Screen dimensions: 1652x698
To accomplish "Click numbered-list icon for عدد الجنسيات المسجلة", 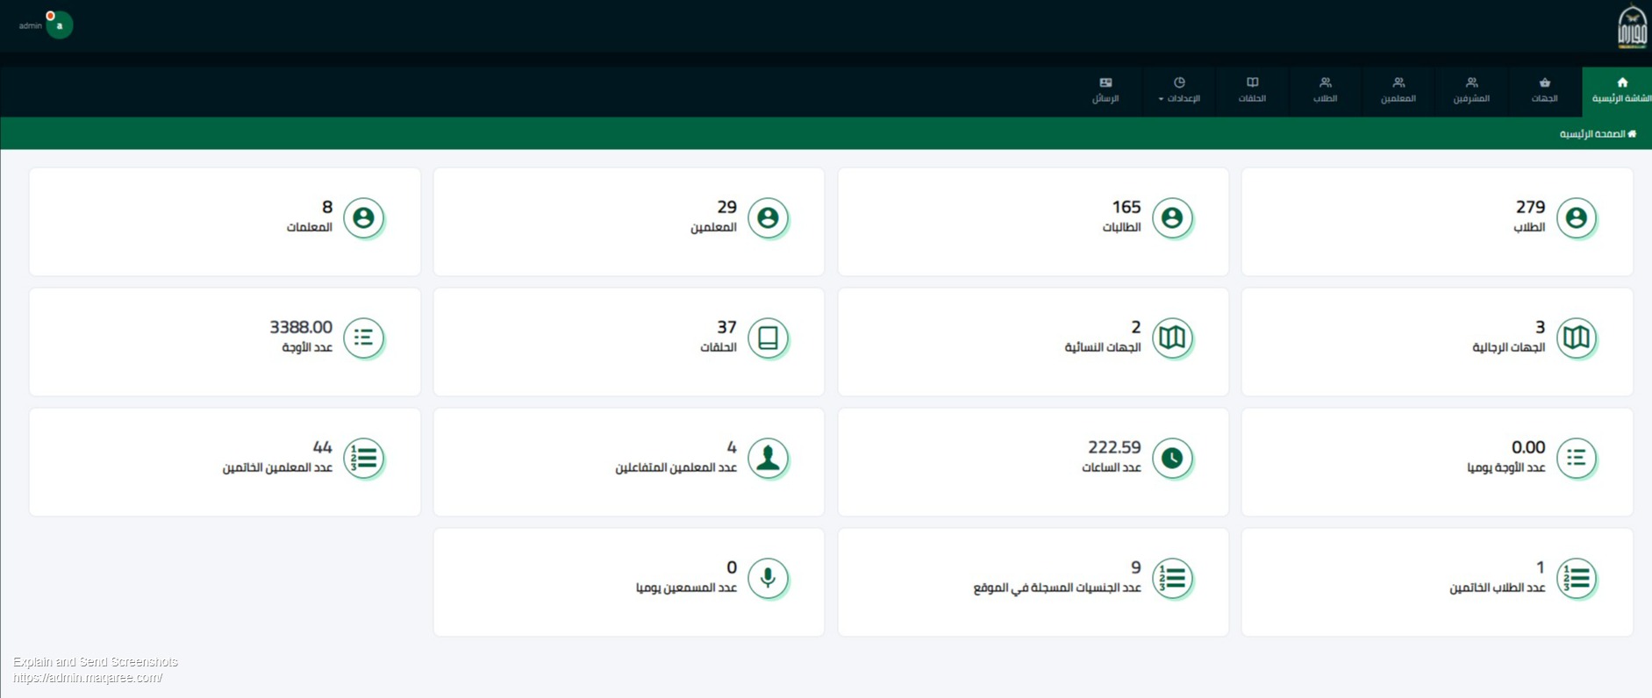I will pyautogui.click(x=1172, y=578).
